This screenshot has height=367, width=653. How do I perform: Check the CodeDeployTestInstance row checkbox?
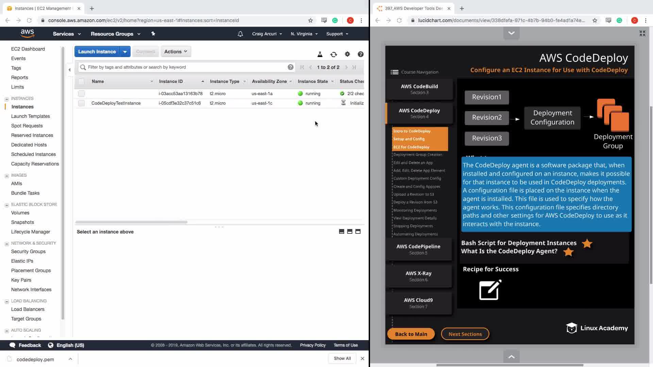81,103
